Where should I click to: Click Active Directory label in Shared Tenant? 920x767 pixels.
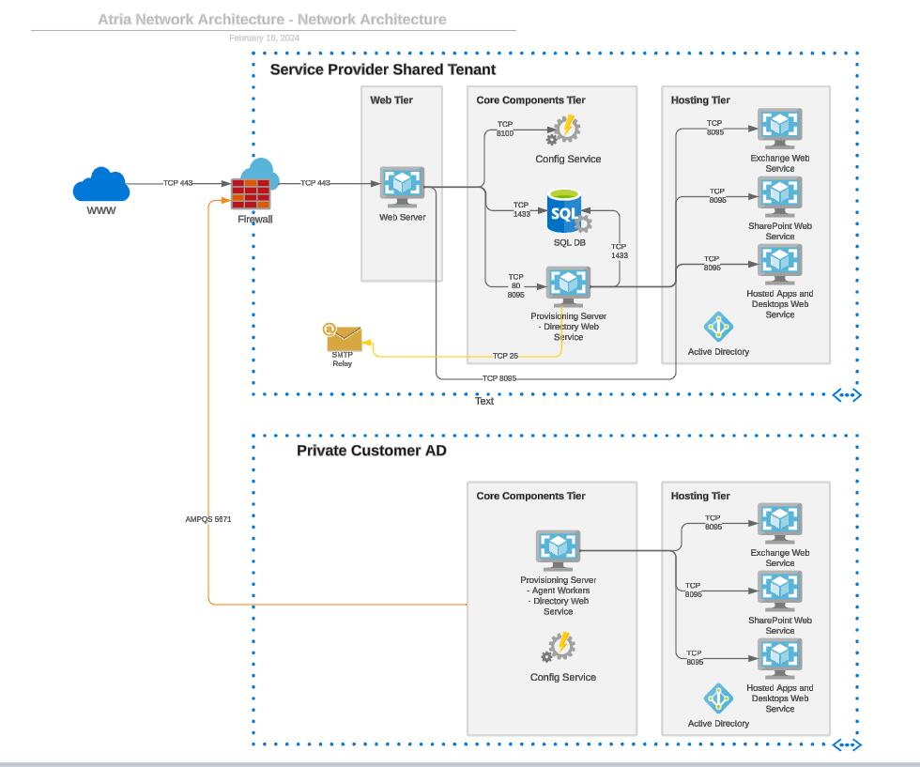tap(718, 352)
